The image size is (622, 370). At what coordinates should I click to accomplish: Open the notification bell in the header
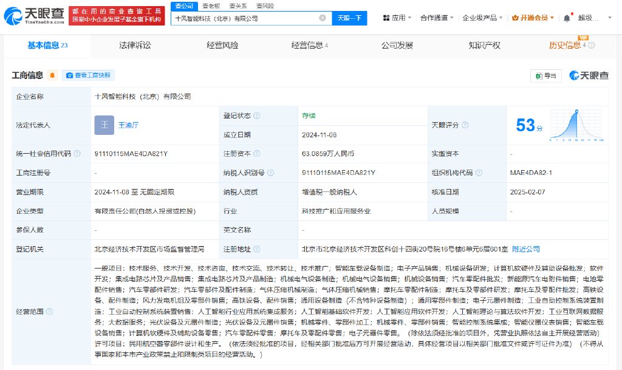tap(566, 18)
